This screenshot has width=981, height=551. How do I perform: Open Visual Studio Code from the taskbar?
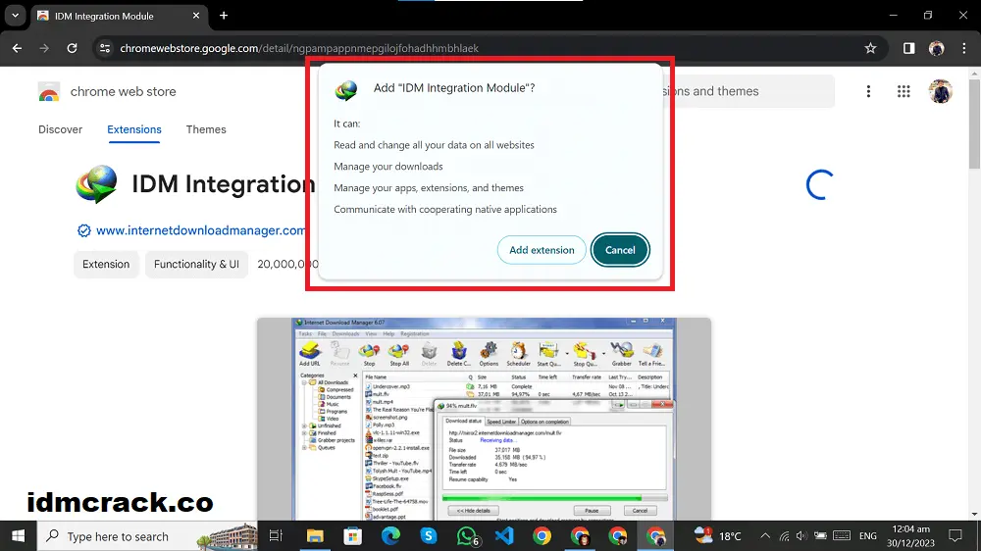[504, 536]
